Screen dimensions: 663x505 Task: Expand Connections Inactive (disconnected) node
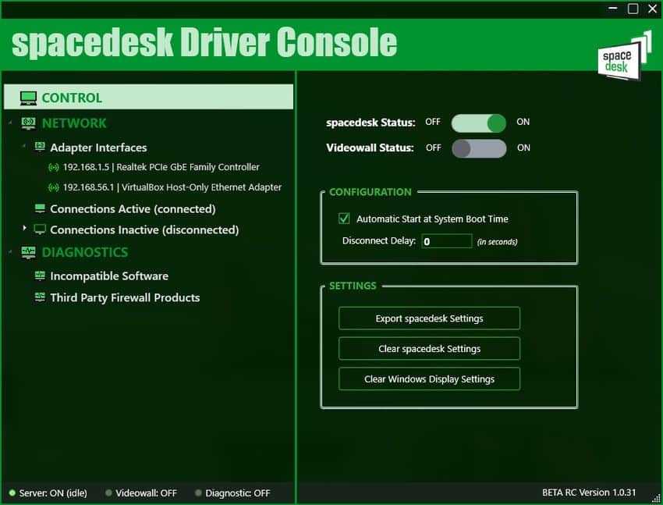pyautogui.click(x=24, y=228)
